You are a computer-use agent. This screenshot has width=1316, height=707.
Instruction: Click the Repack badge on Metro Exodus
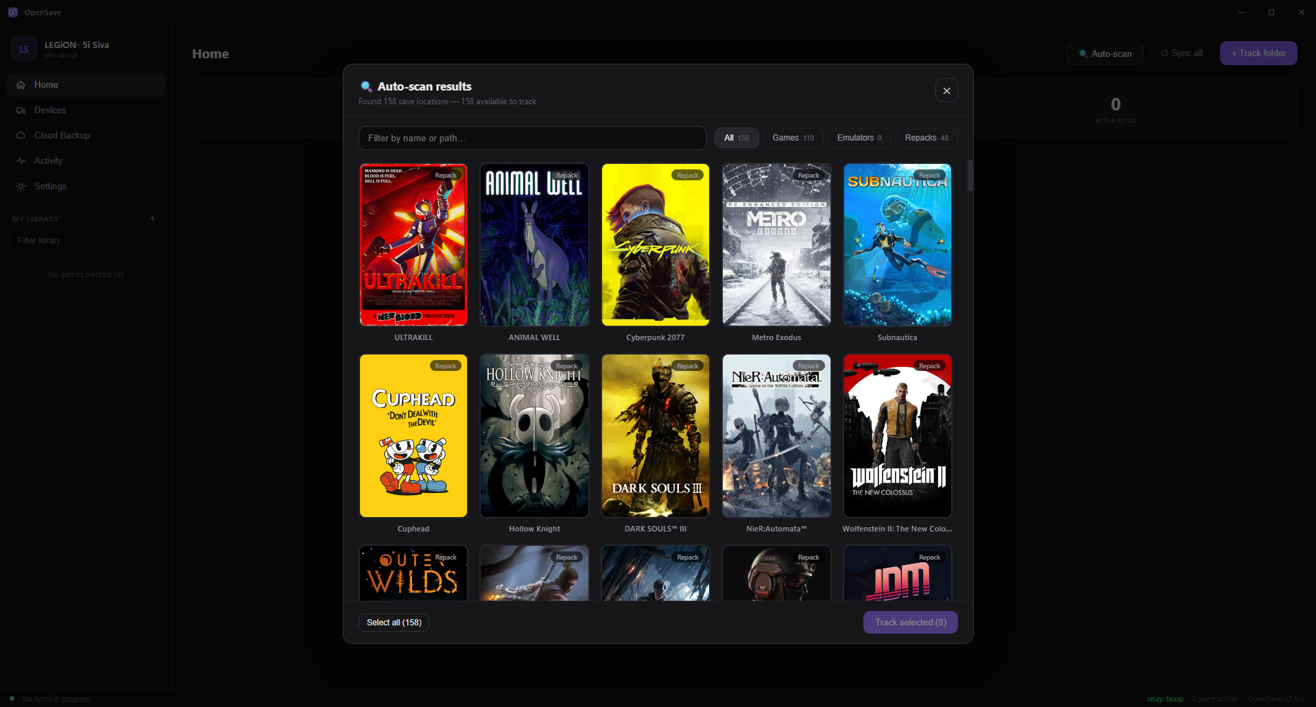pos(809,176)
